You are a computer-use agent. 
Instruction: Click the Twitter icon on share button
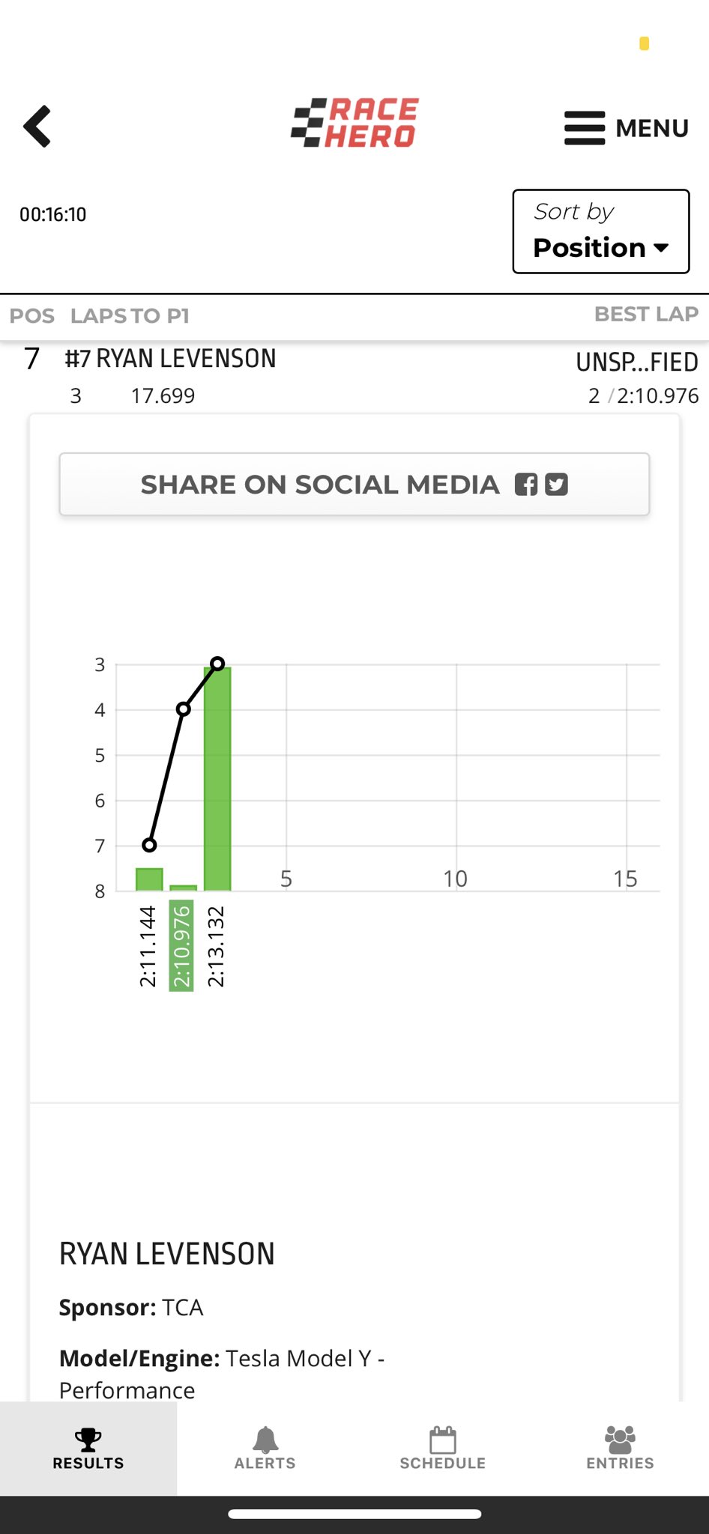(556, 485)
